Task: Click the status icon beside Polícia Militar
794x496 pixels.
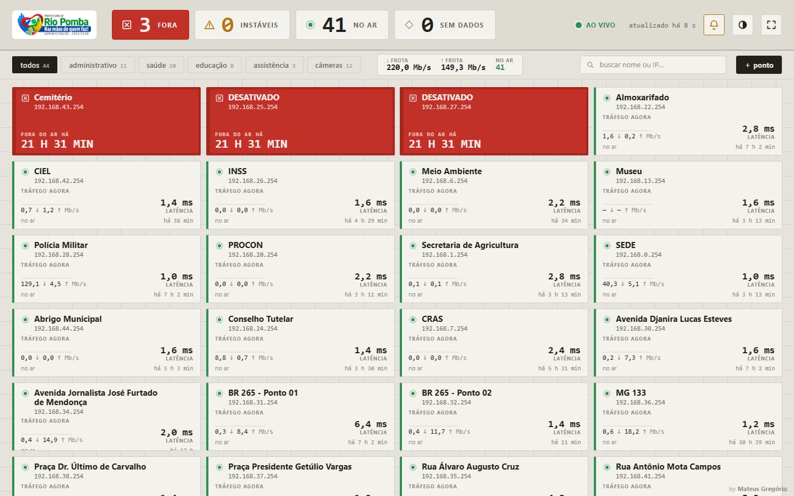Action: pyautogui.click(x=25, y=246)
